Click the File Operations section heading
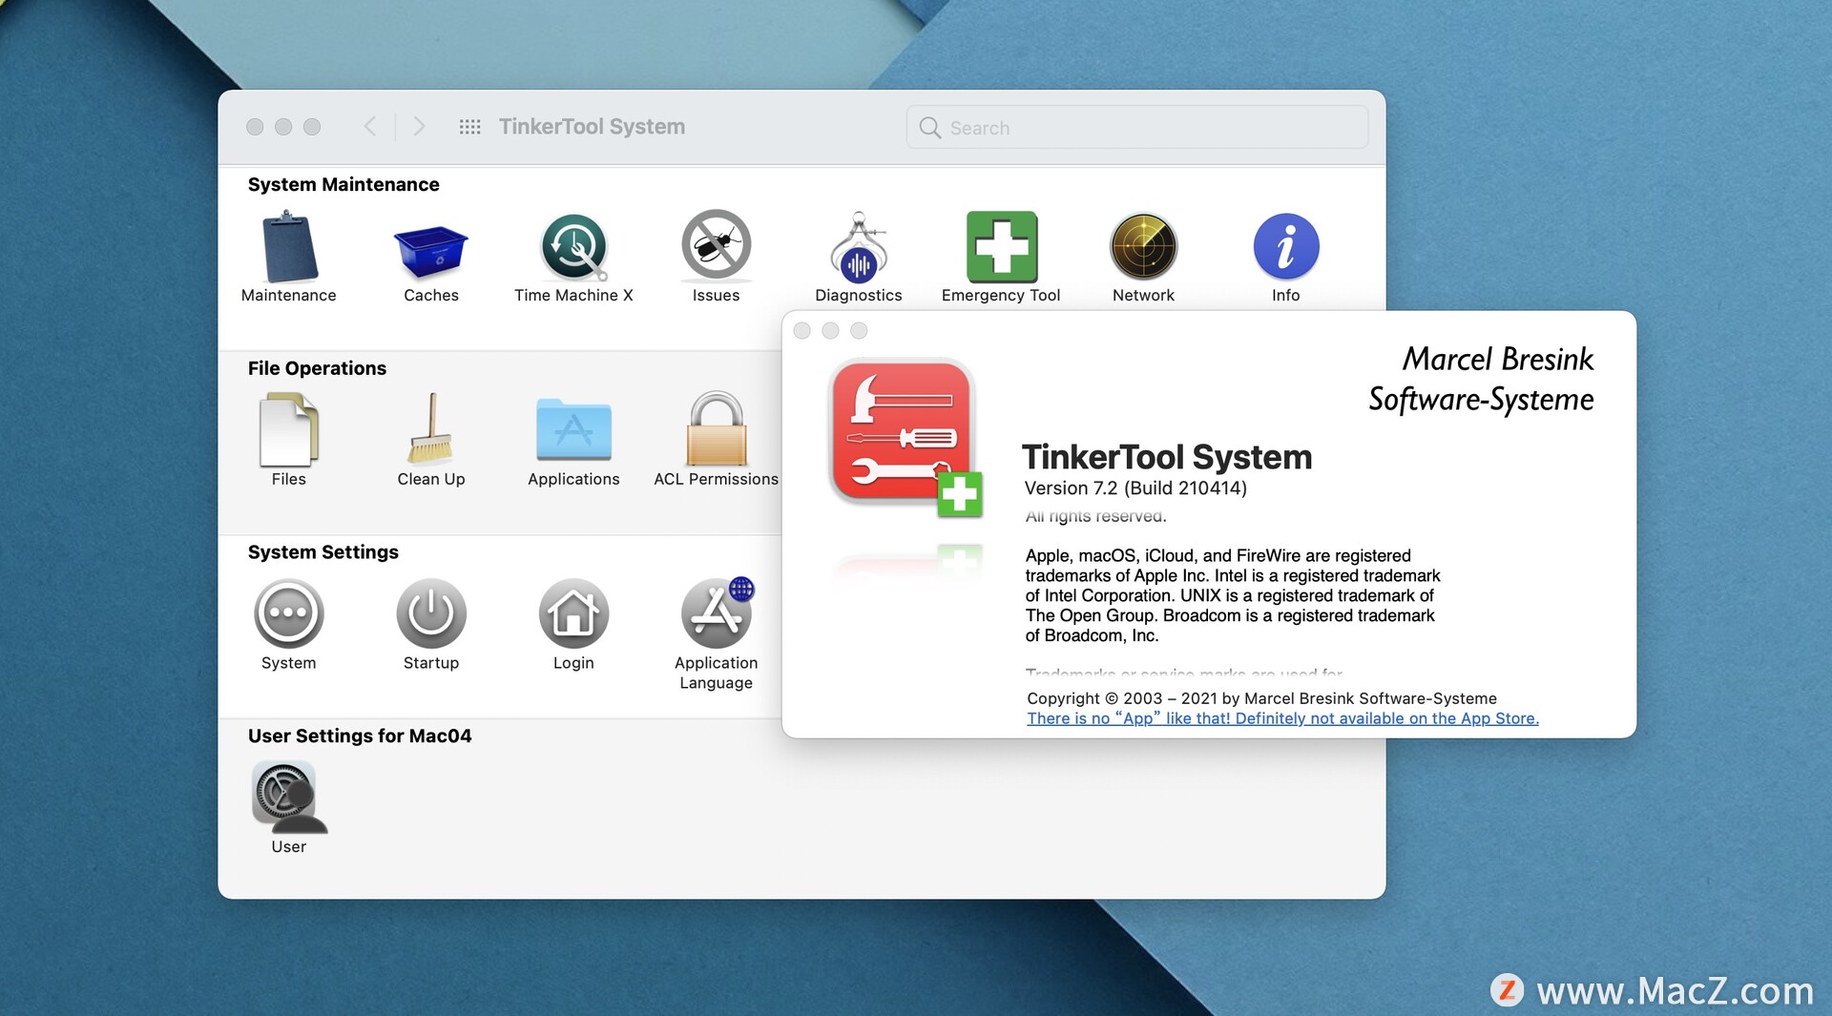This screenshot has height=1016, width=1832. (x=317, y=368)
